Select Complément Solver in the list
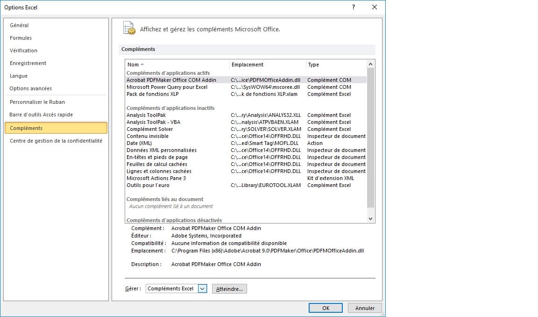The image size is (538, 317). pyautogui.click(x=246, y=129)
